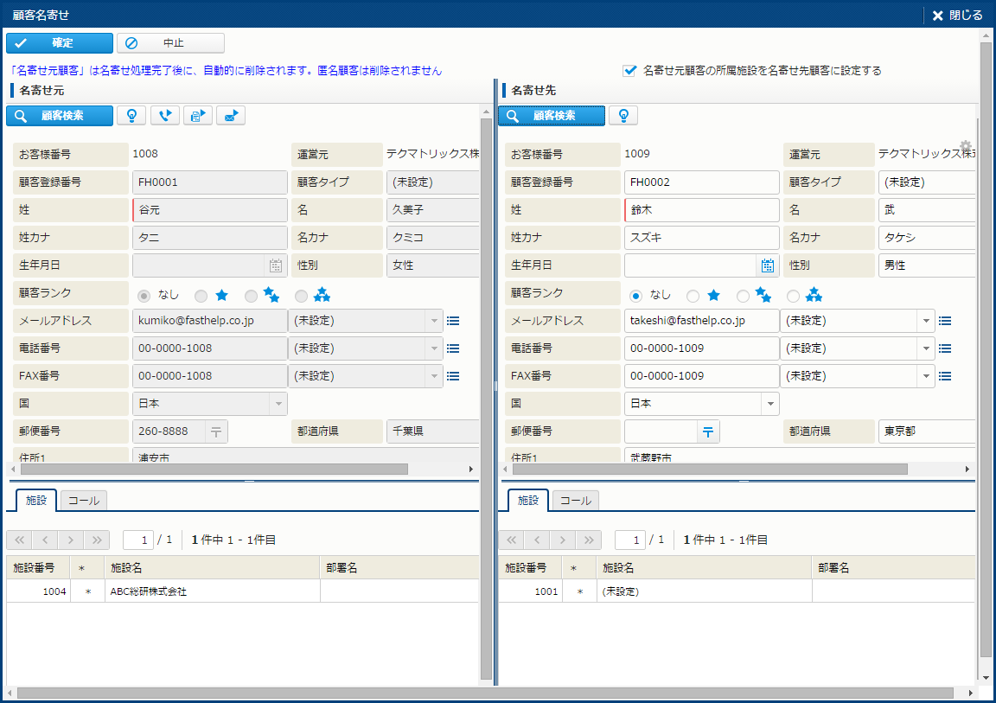Open the FAX番号 type dropdown in 名寄せ先
996x703 pixels.
click(926, 376)
